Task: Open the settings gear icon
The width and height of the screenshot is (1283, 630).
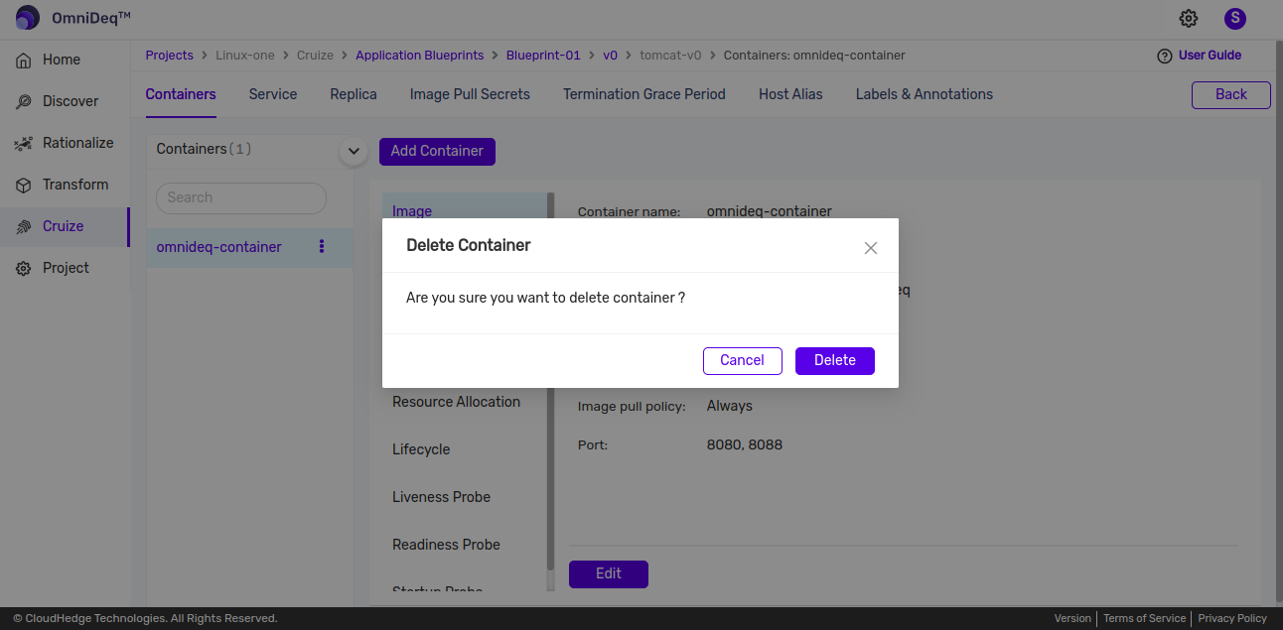Action: click(1189, 18)
